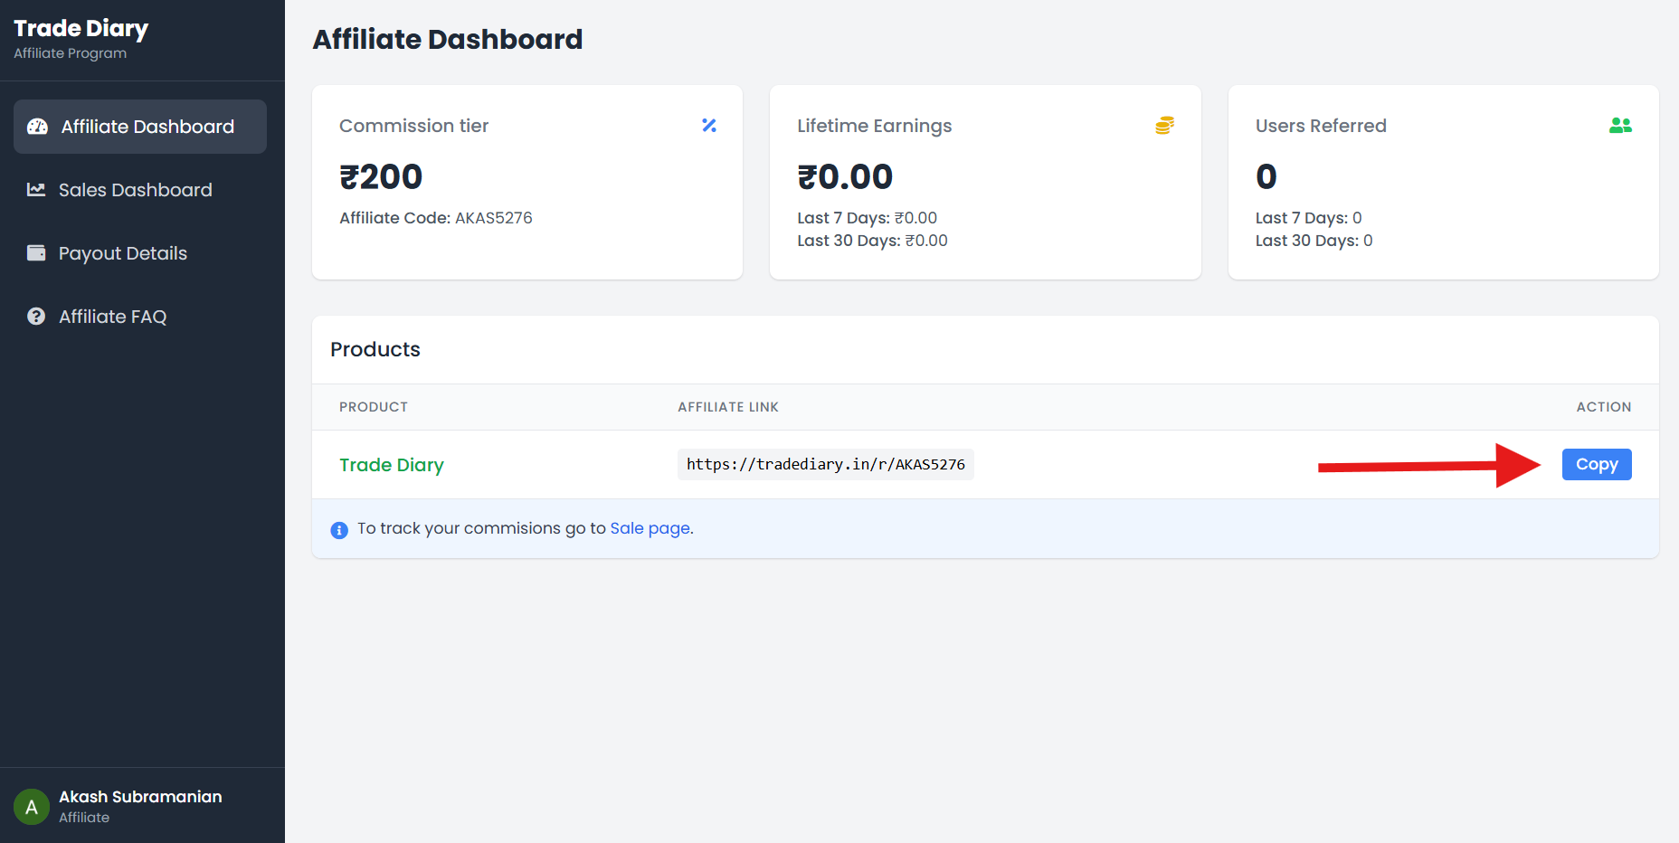The height and width of the screenshot is (843, 1679).
Task: Select the https://tradediary.in/r/AKAS5276 link field
Action: pos(826,464)
